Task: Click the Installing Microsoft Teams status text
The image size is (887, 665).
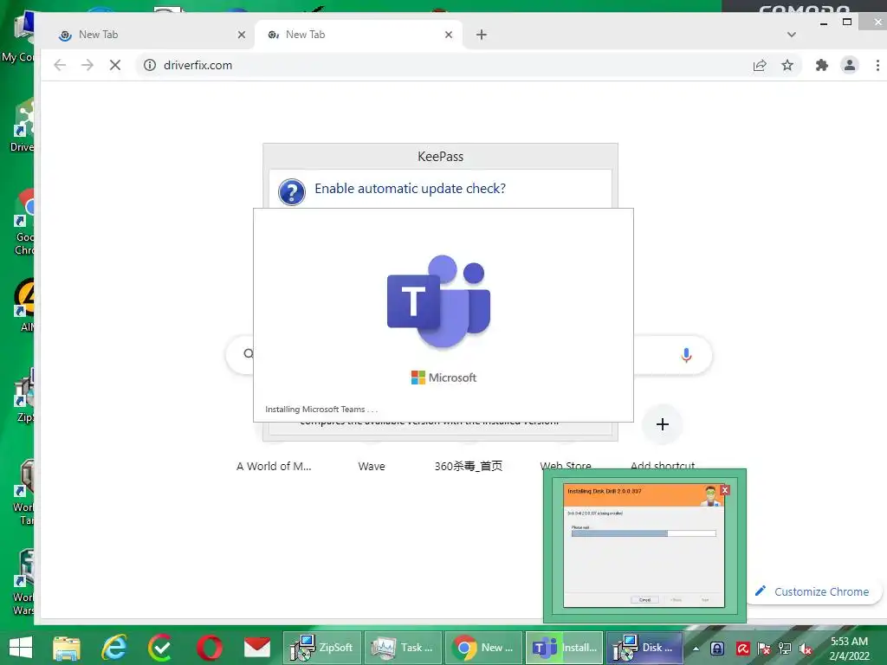Action: tap(320, 410)
